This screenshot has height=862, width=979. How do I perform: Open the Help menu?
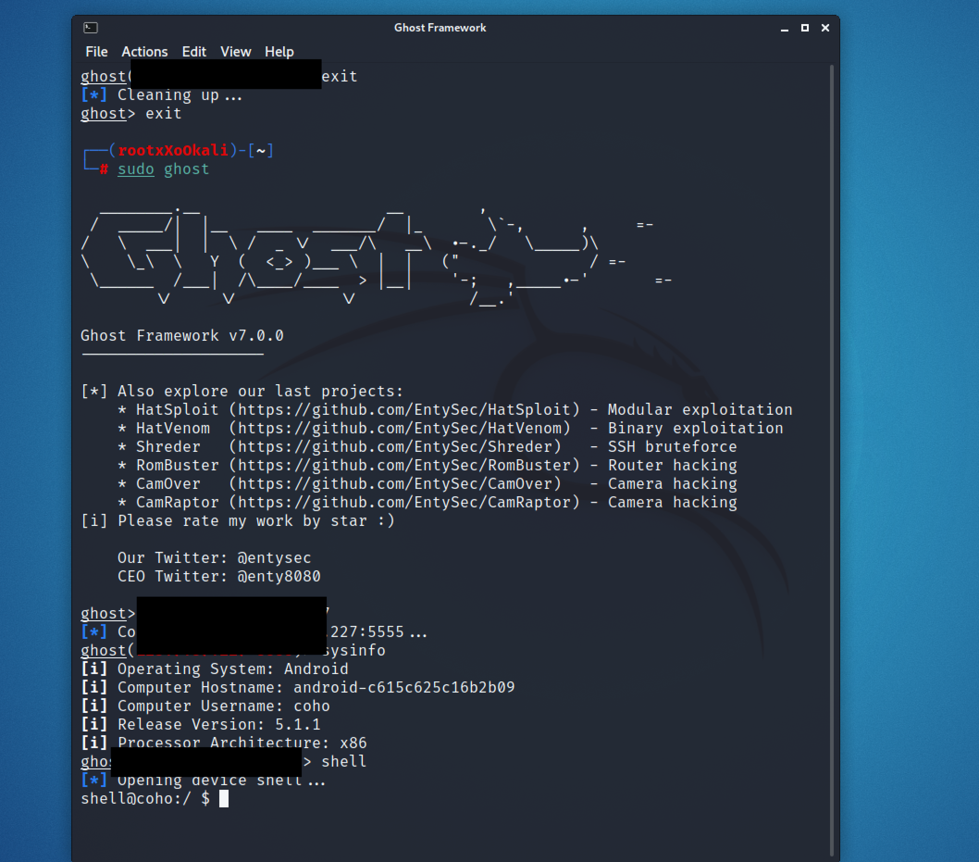(279, 52)
